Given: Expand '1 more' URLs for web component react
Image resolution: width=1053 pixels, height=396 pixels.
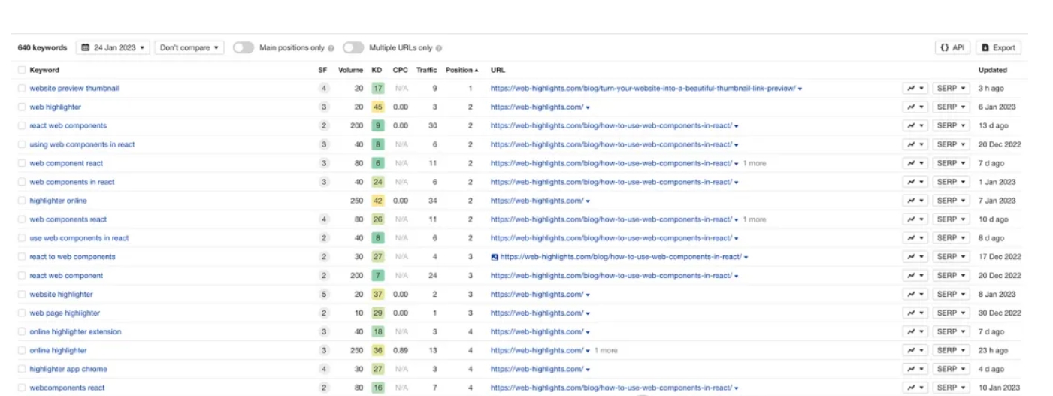Looking at the screenshot, I should [755, 163].
